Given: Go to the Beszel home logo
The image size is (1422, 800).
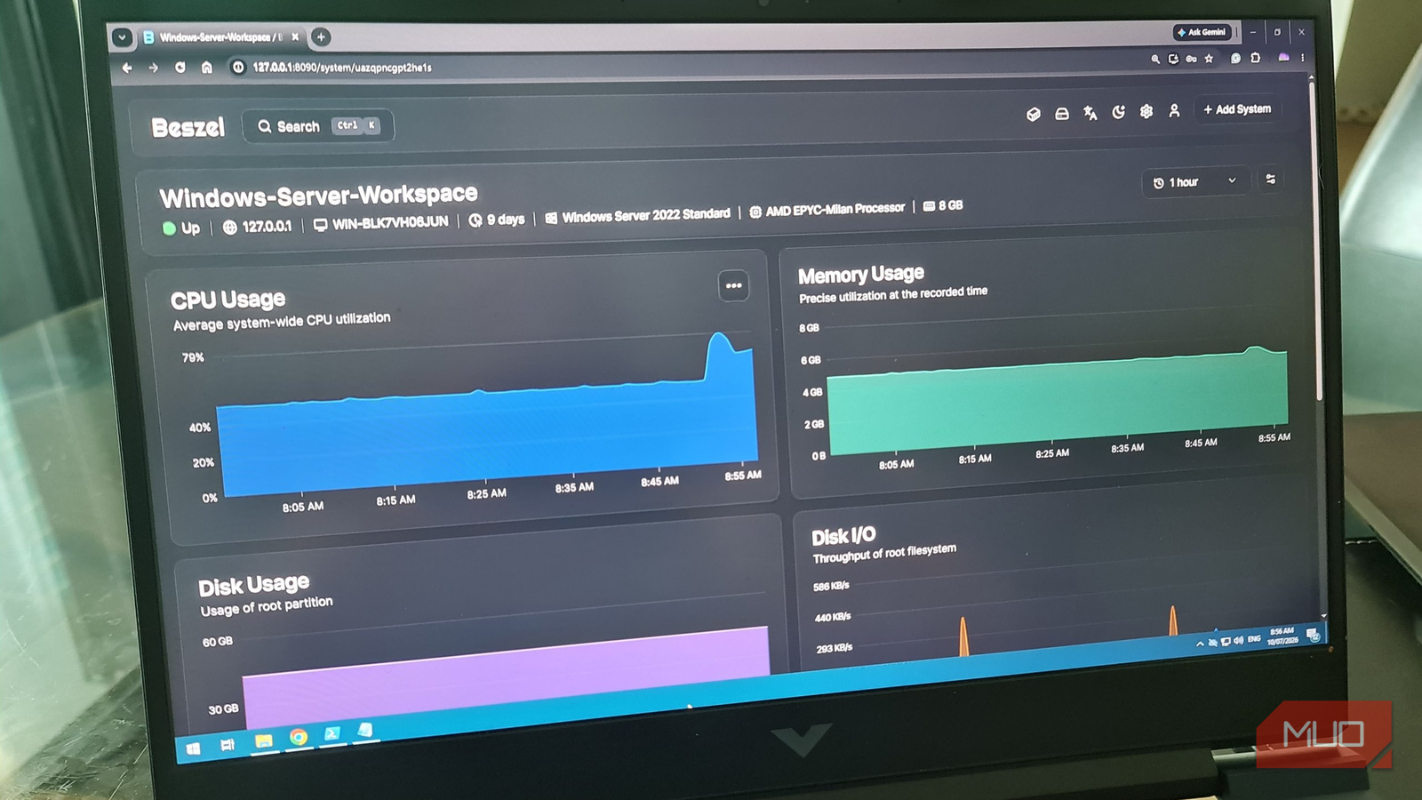Looking at the screenshot, I should [x=188, y=128].
